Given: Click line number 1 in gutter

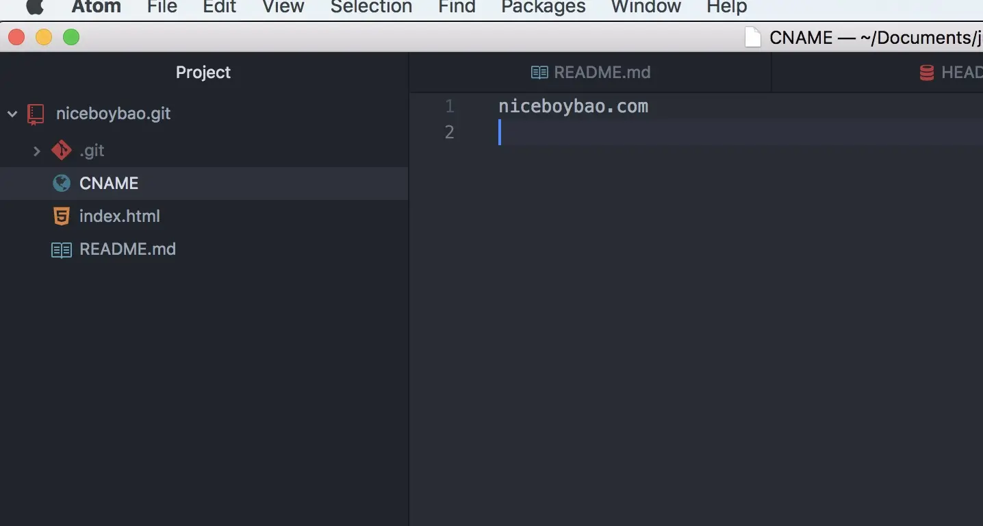Looking at the screenshot, I should pos(450,106).
